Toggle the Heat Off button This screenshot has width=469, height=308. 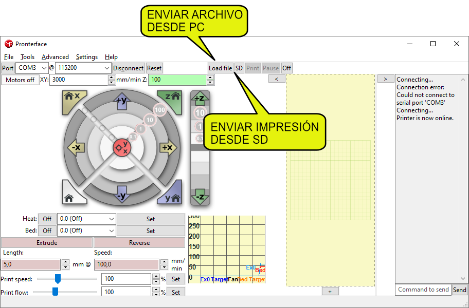coord(47,219)
